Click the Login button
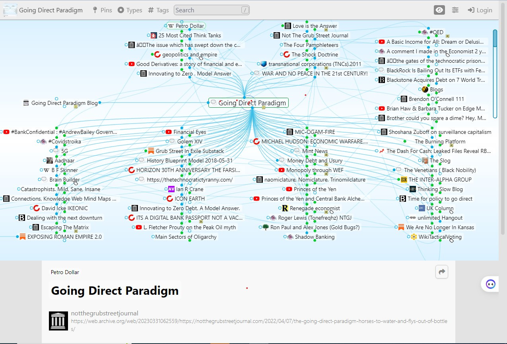The height and width of the screenshot is (344, 507). point(480,10)
